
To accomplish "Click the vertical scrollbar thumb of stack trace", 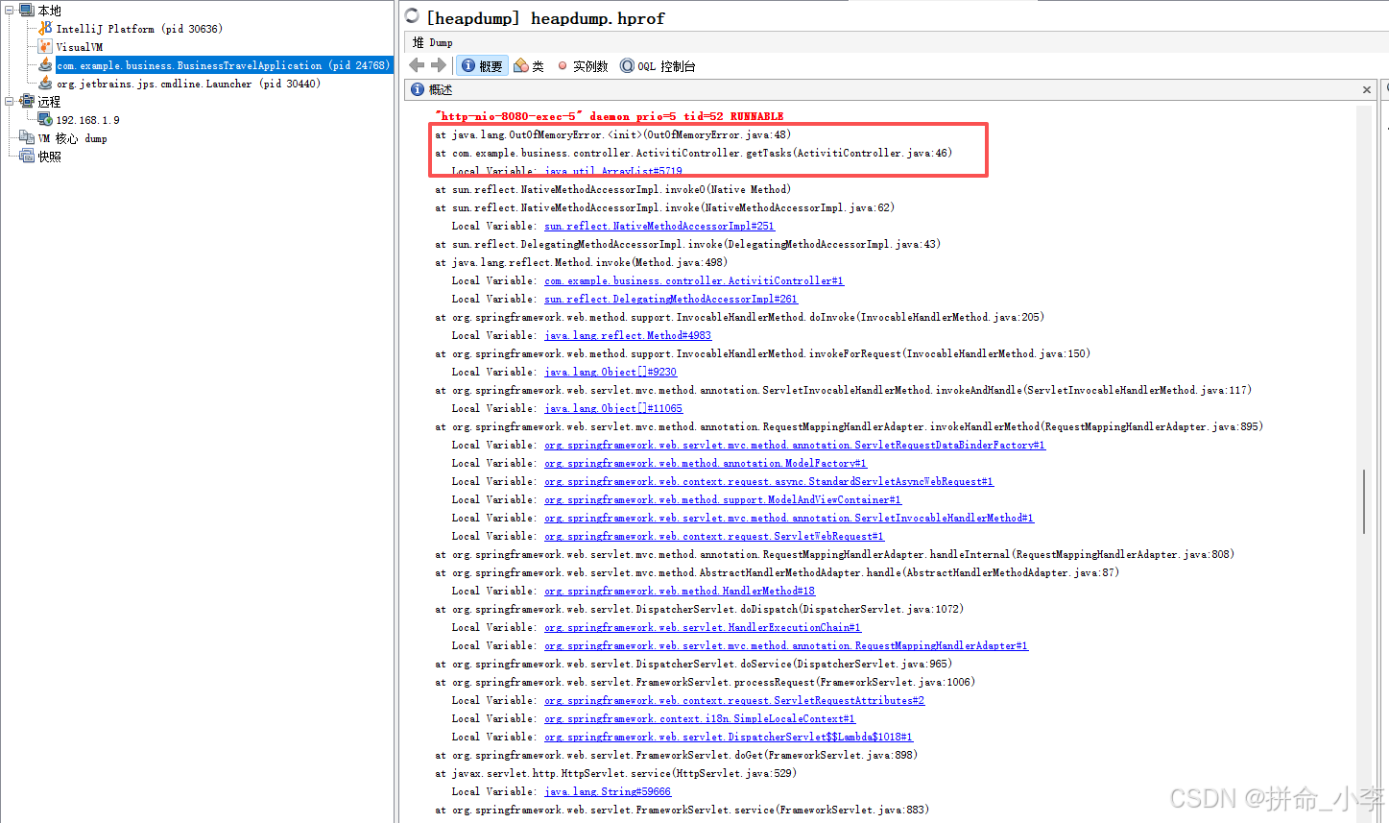I will point(1363,501).
